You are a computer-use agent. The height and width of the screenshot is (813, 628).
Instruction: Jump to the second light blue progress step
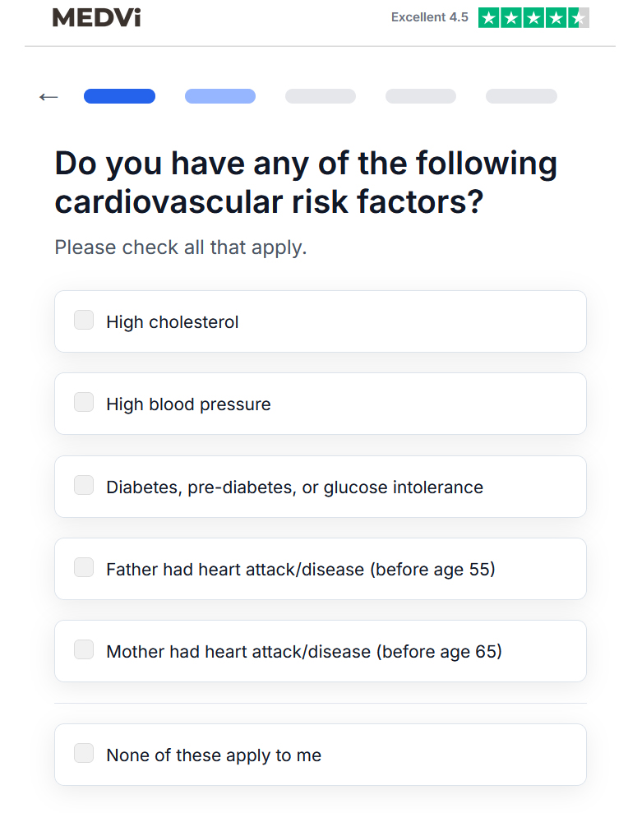220,96
